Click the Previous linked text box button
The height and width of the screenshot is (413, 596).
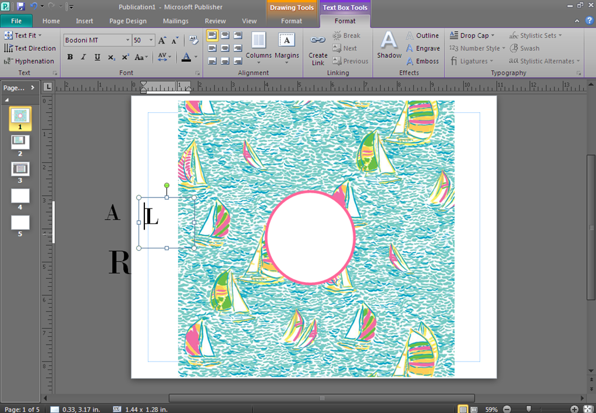click(350, 61)
